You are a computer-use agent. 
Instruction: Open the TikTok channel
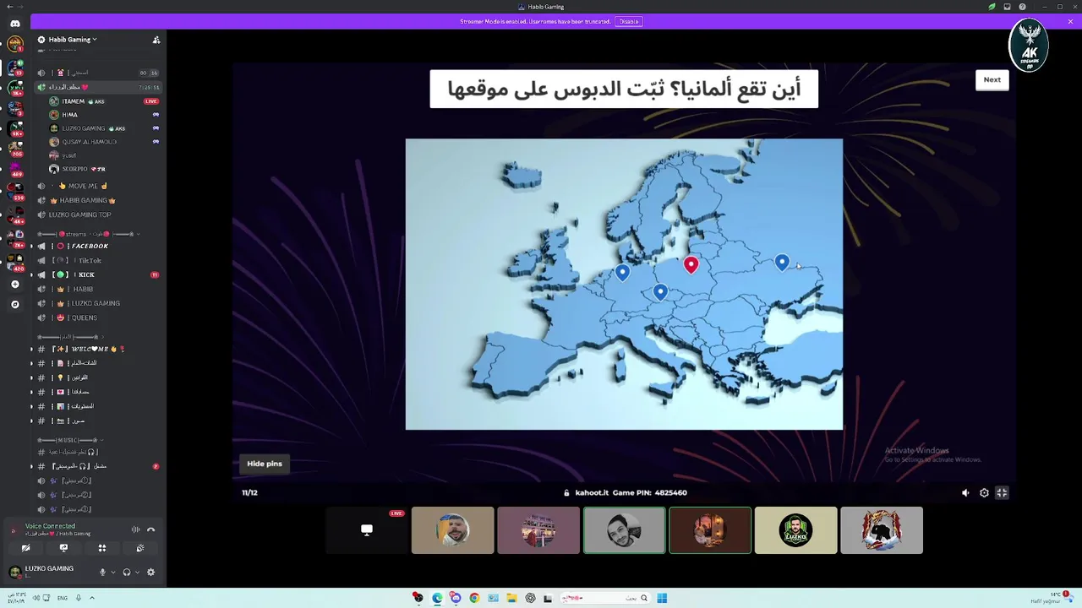coord(97,260)
